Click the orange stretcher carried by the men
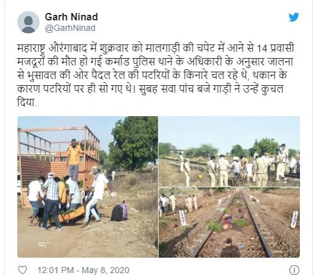This screenshot has height=275, width=316. 71,214
